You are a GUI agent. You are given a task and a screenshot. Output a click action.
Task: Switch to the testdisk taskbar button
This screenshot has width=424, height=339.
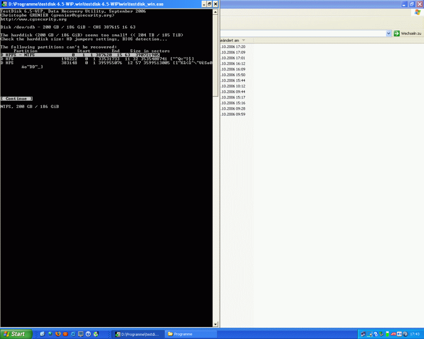138,334
